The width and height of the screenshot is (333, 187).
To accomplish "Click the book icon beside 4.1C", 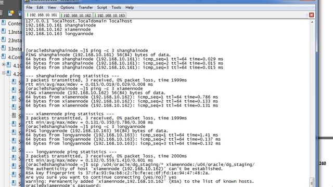I will 9,65.
